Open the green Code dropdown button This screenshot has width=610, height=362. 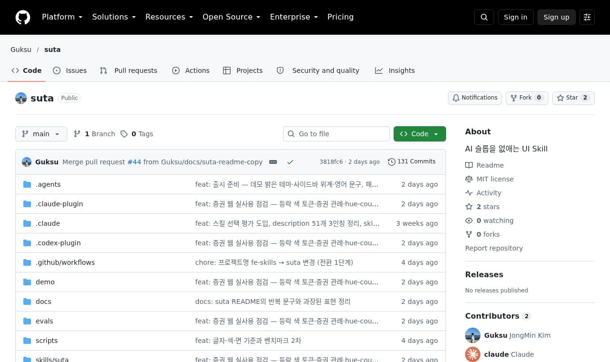point(420,134)
